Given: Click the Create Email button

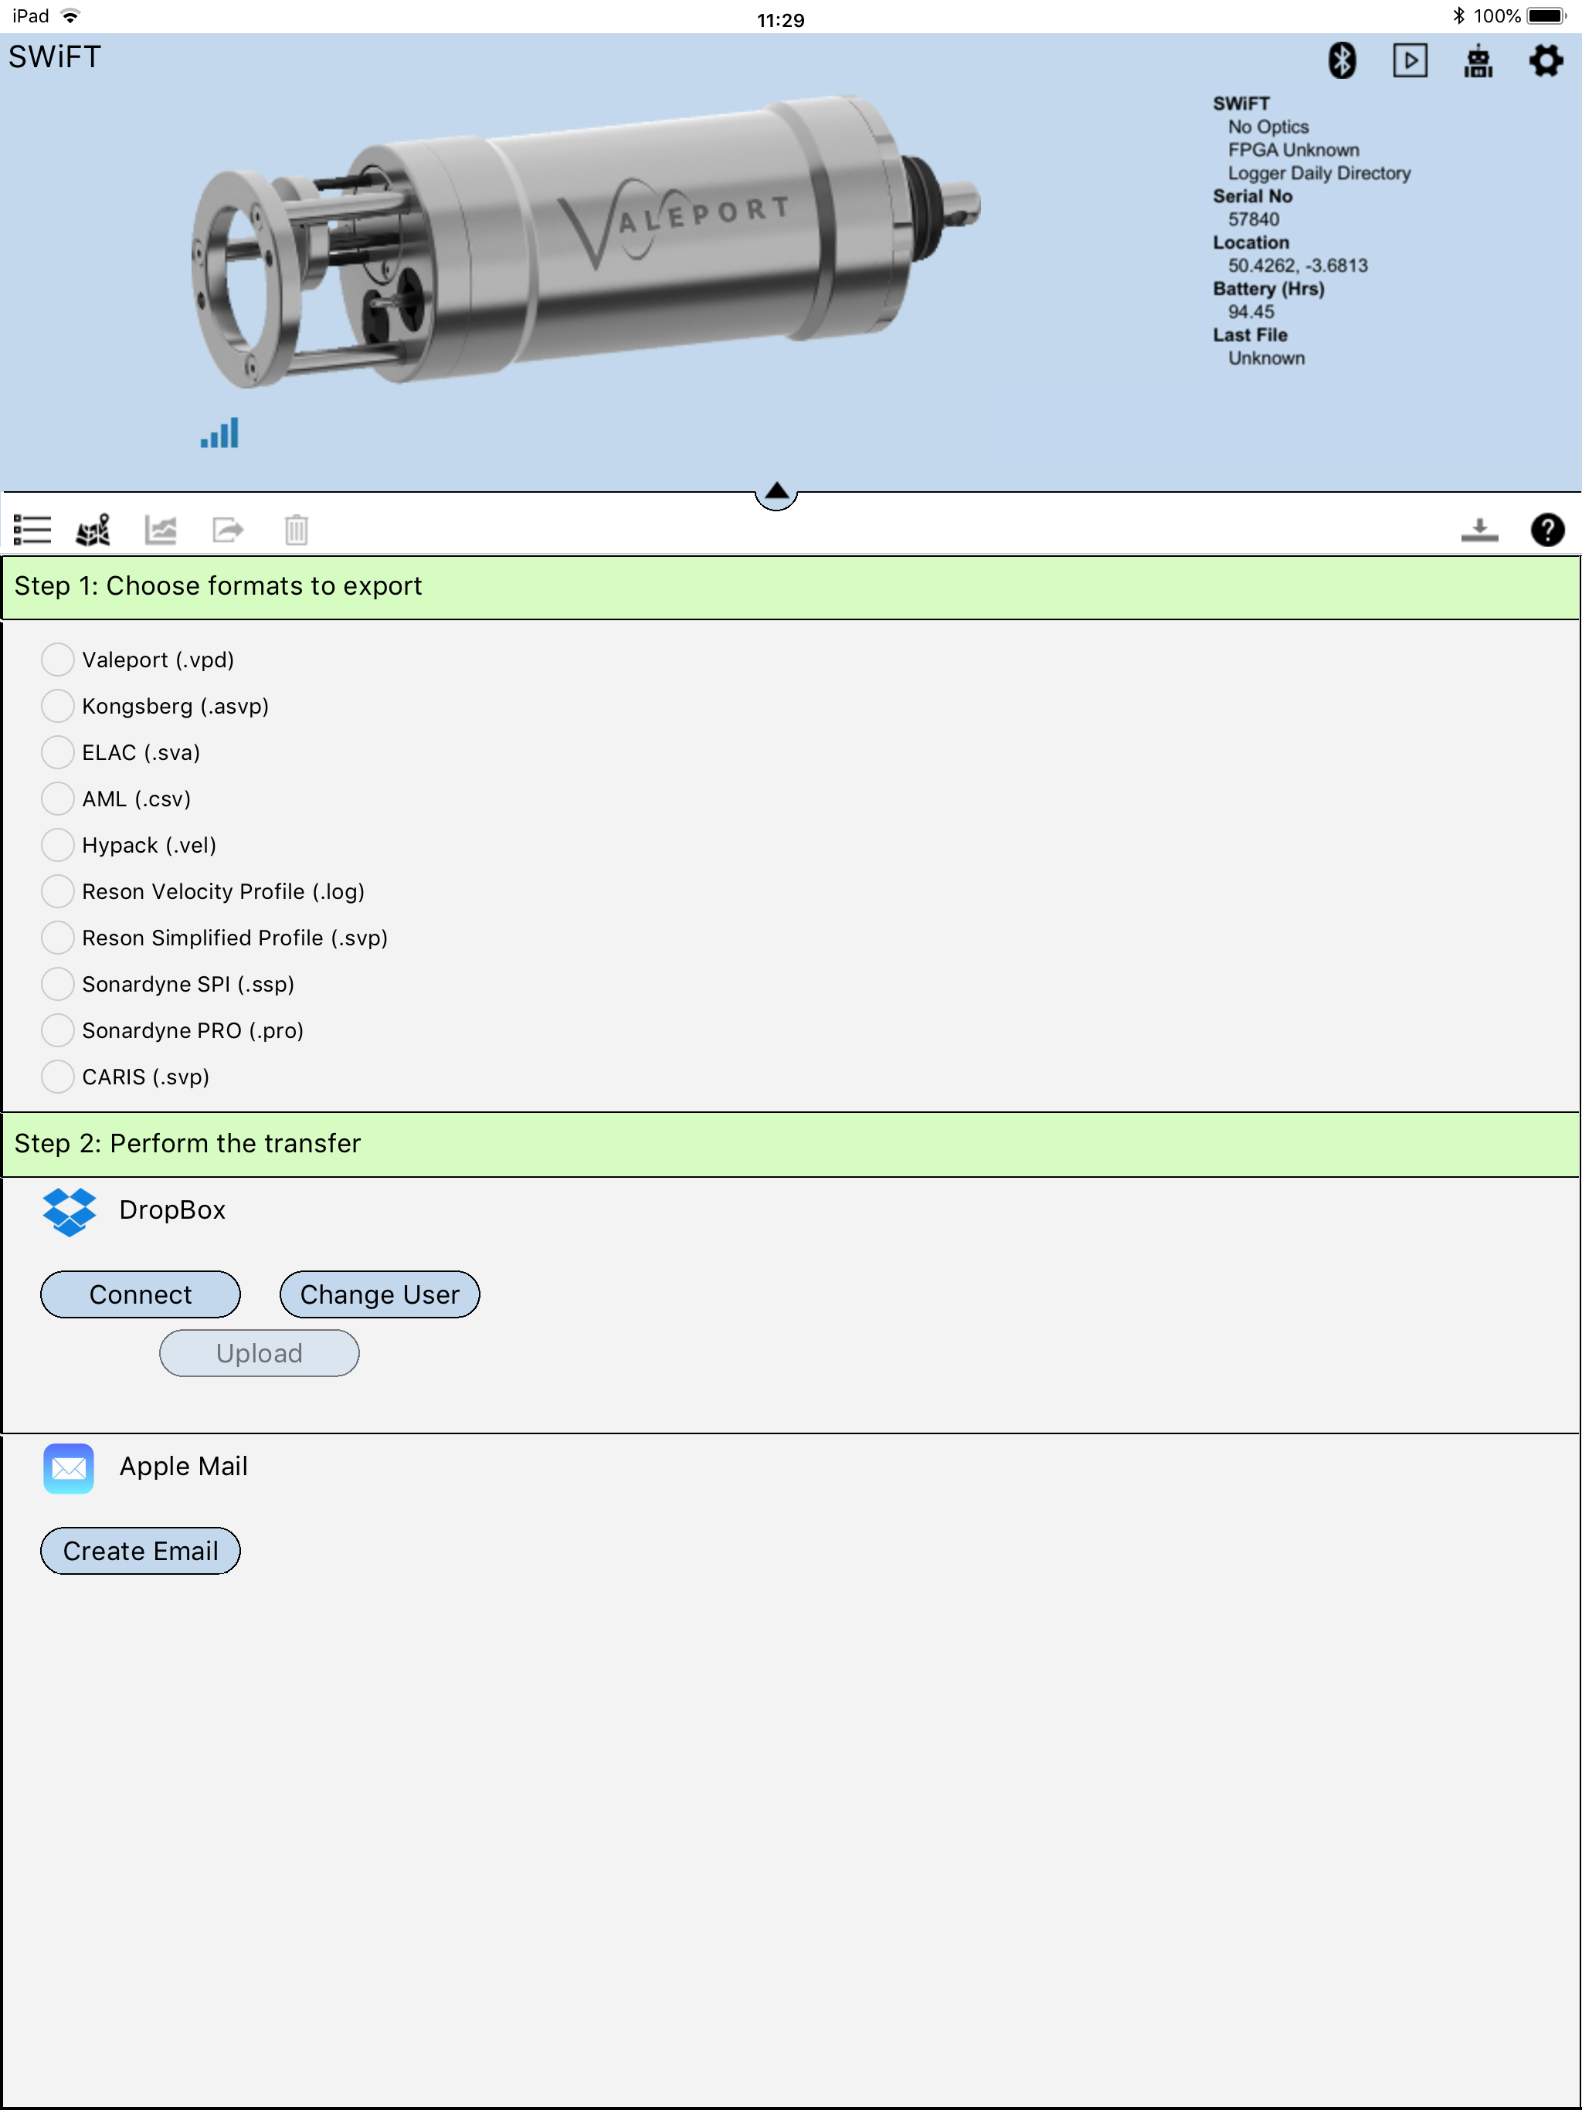Looking at the screenshot, I should click(141, 1551).
